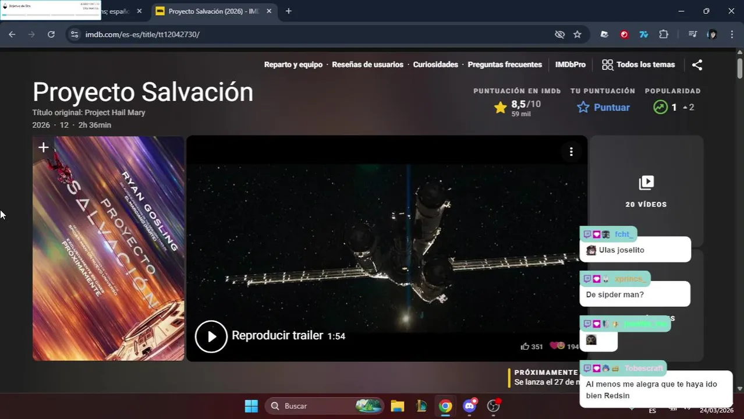The width and height of the screenshot is (744, 419).
Task: Open League of Legends taskbar icon
Action: pos(421,406)
